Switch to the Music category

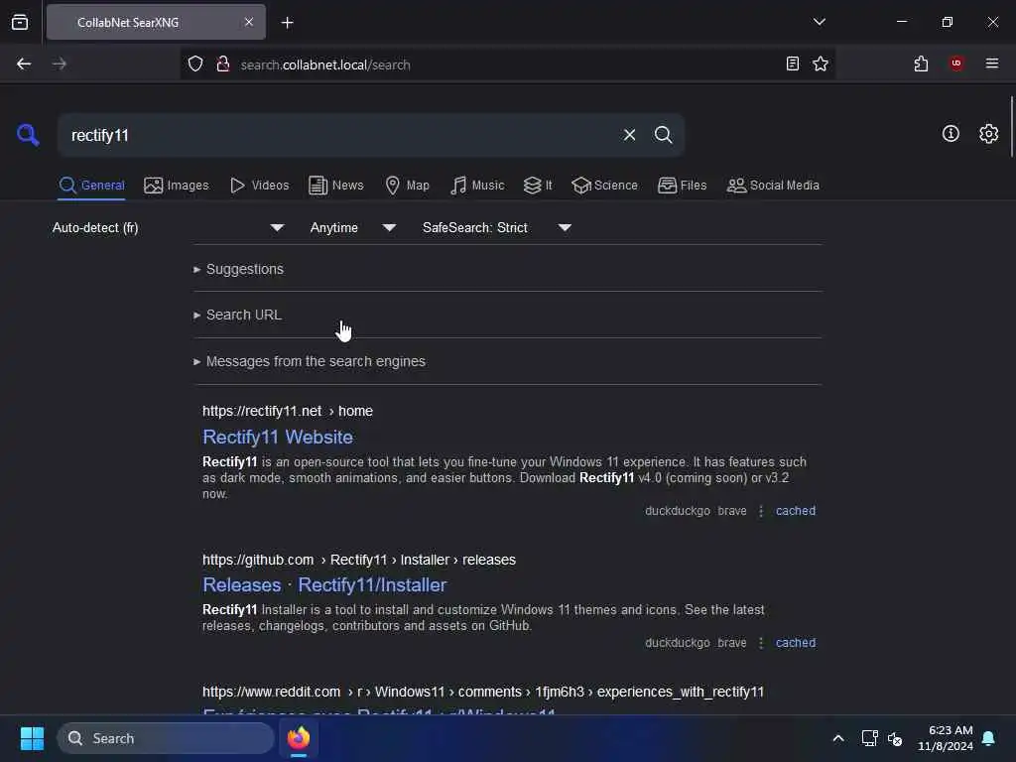pyautogui.click(x=477, y=186)
